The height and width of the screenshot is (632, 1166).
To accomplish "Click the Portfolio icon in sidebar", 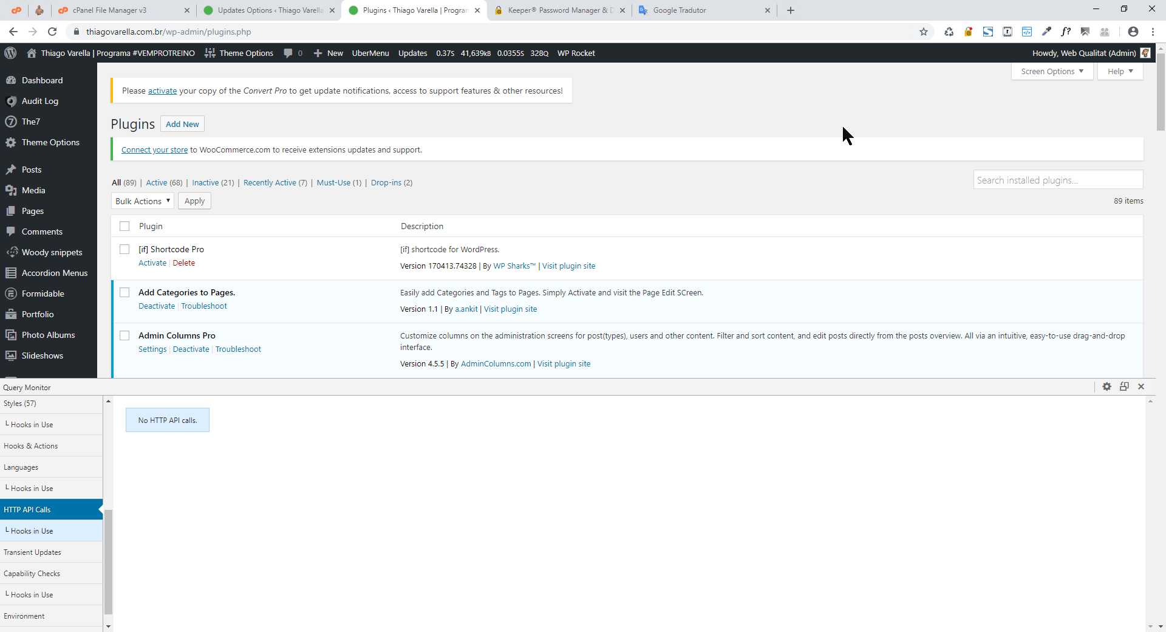I will click(11, 314).
